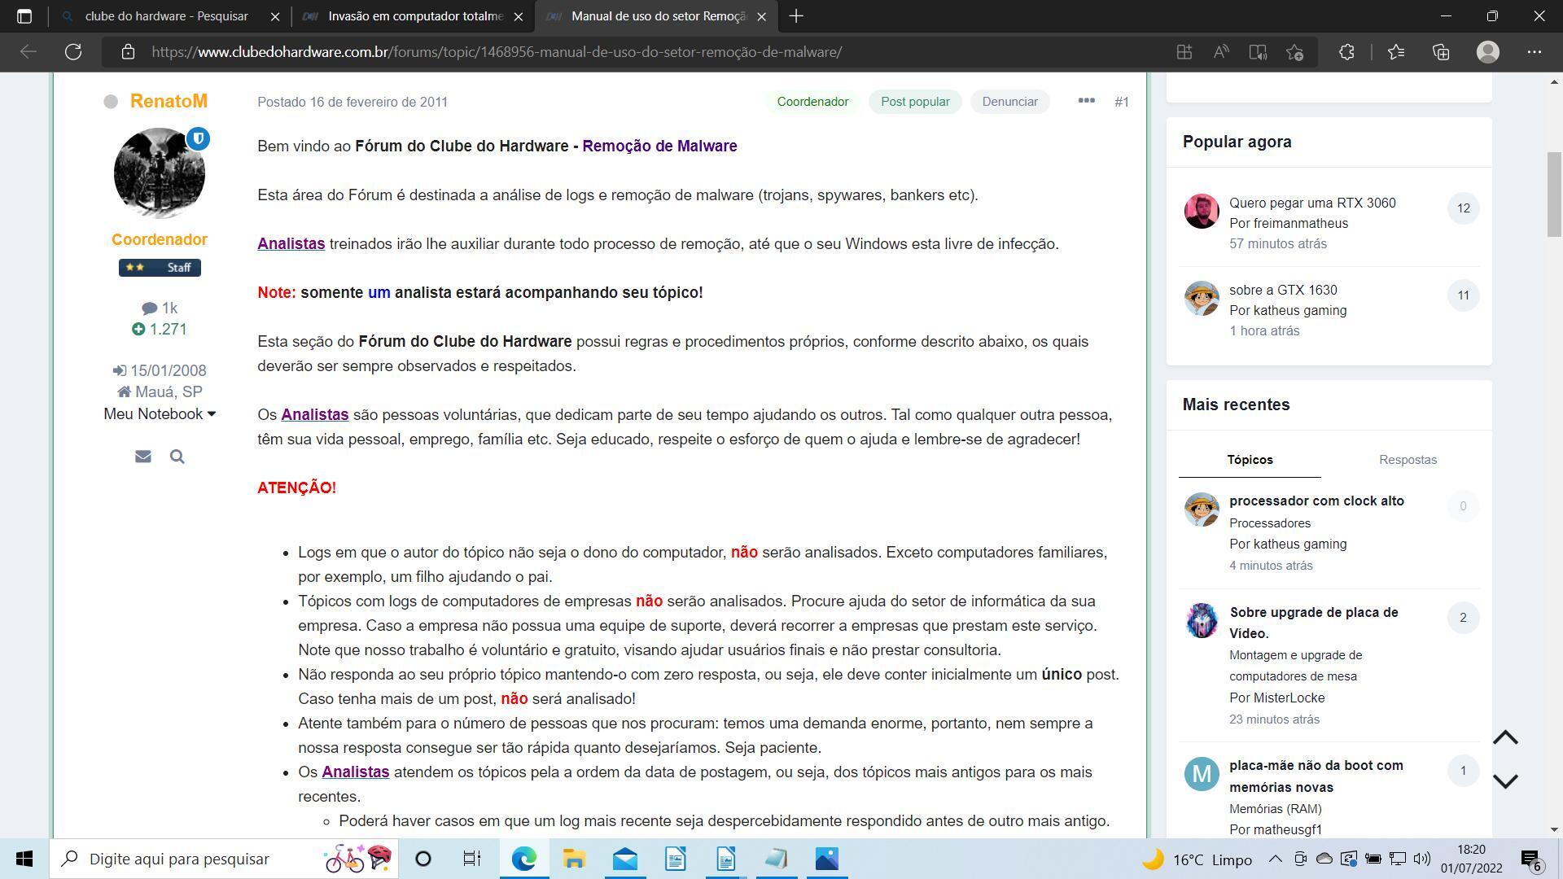The width and height of the screenshot is (1563, 879).
Task: Open 'sobre a GTX 1630' topic
Action: [x=1283, y=290]
